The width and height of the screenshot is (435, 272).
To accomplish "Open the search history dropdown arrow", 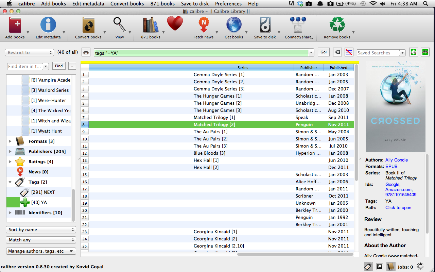I will coord(311,53).
